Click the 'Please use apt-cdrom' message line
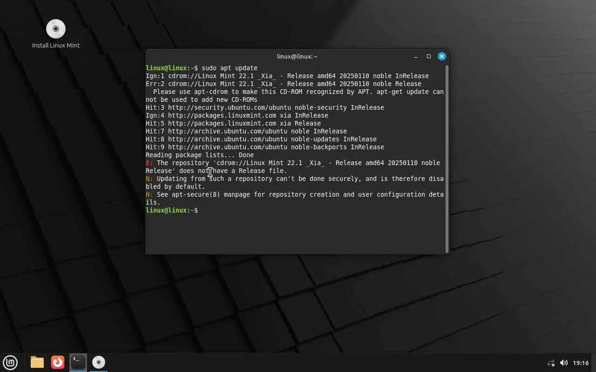 (295, 95)
